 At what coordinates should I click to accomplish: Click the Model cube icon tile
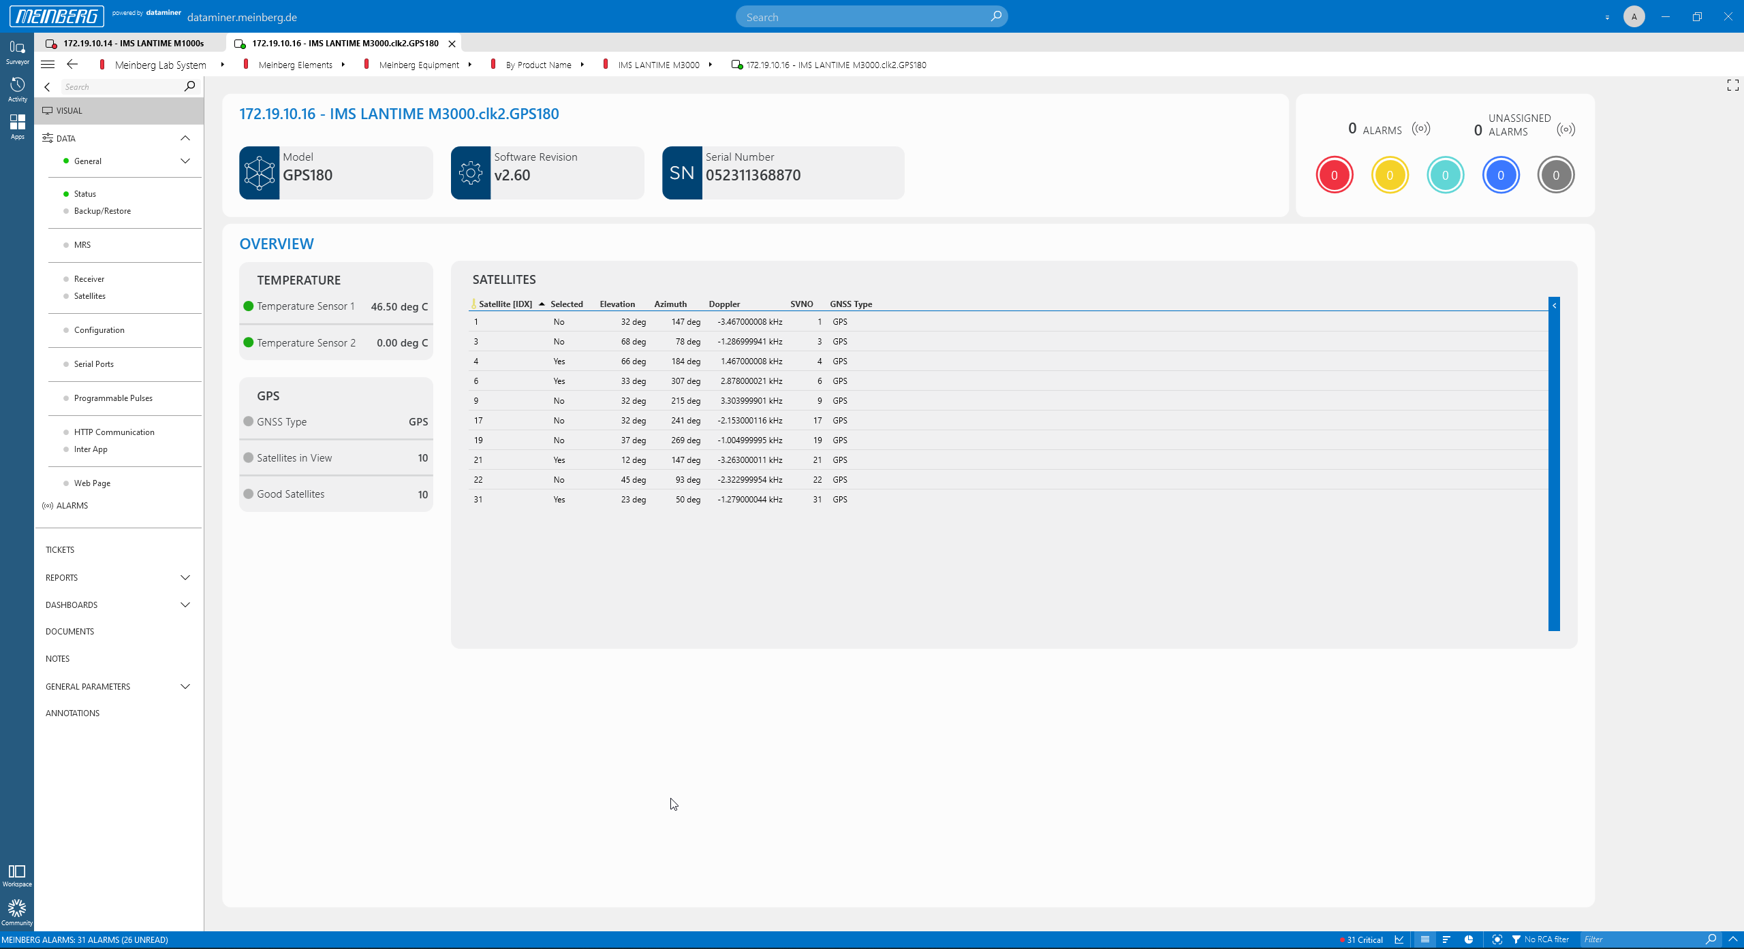click(260, 173)
